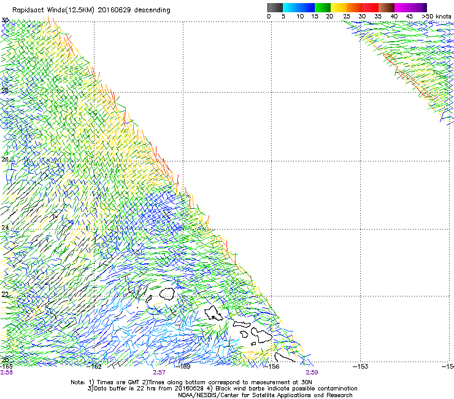Viewport: 454px width, 399px height.
Task: Click the '35' legend scale label
Action: pos(378,17)
